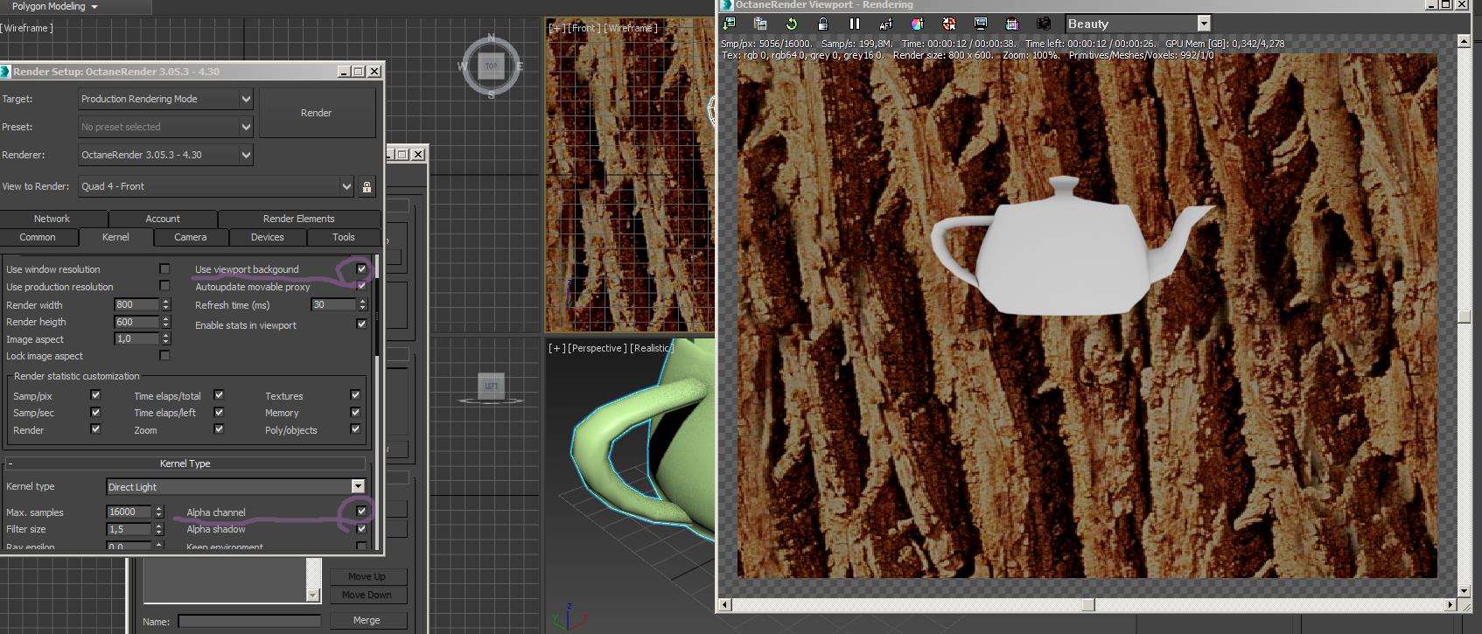Enable Lock image aspect checkbox

164,356
